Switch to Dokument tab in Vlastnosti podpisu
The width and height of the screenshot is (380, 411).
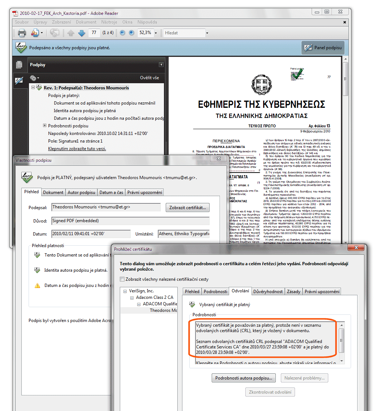coord(53,192)
